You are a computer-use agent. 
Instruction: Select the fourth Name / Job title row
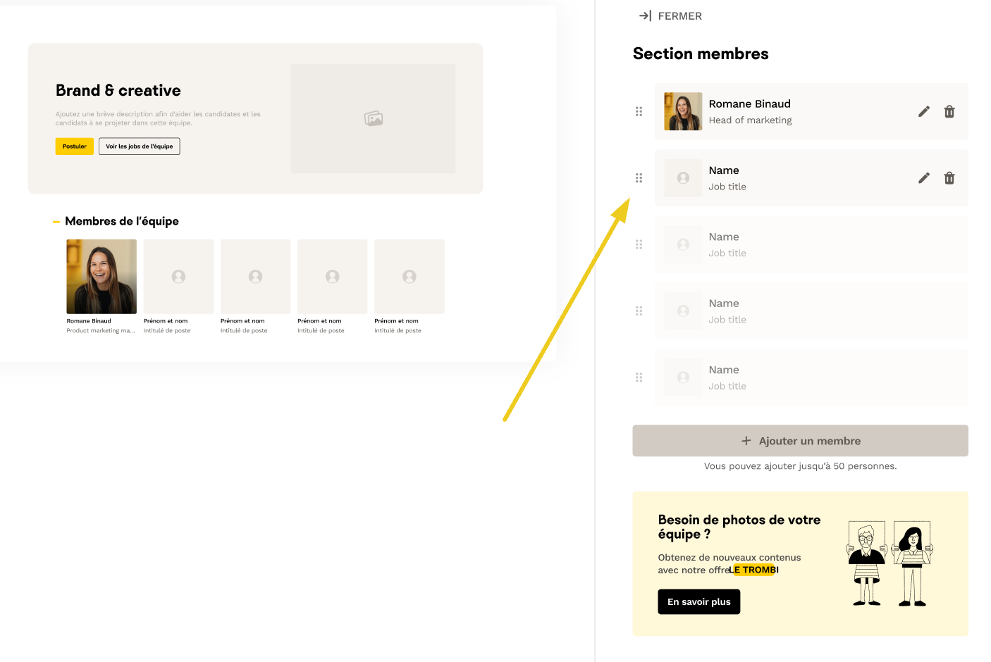tap(811, 311)
